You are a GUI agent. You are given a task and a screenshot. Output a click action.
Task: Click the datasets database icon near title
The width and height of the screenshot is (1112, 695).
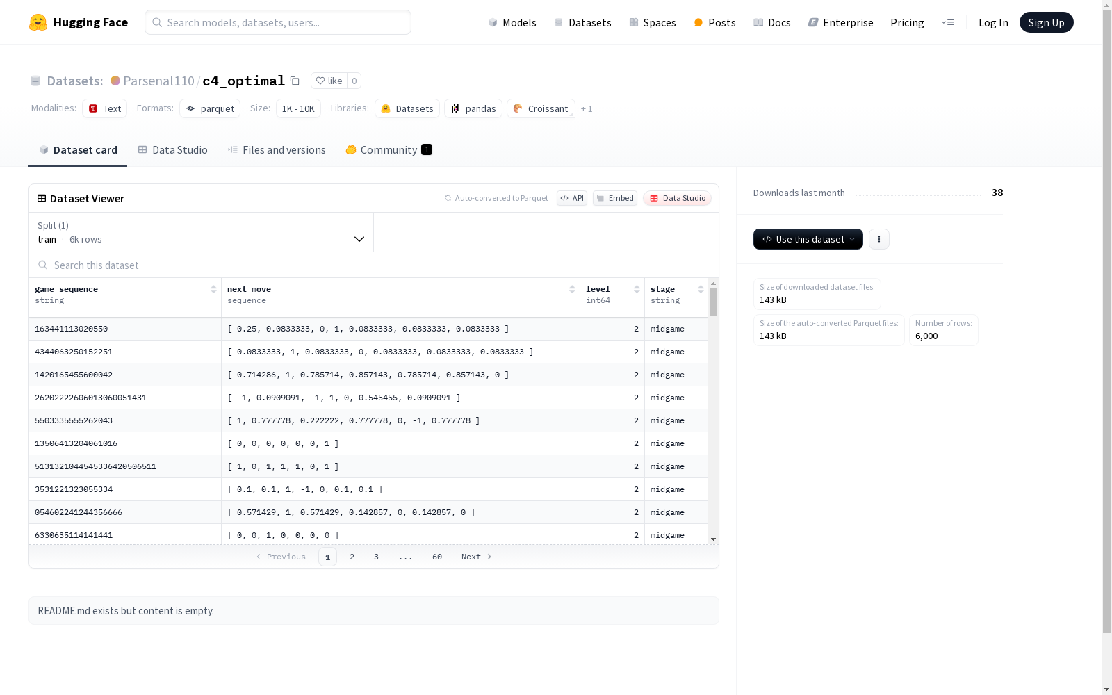click(x=35, y=81)
